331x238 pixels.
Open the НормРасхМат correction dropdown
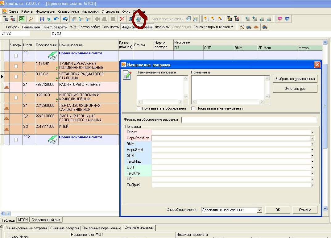312,138
